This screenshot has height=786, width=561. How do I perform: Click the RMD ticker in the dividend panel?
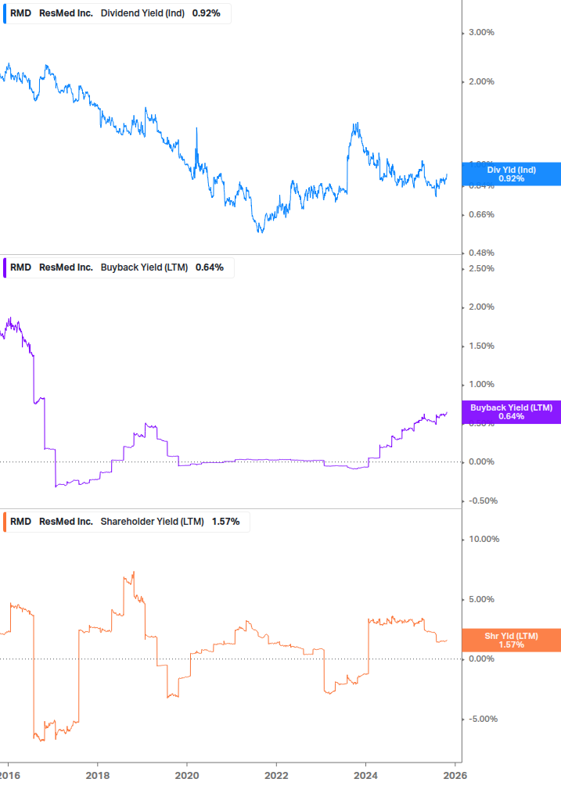(x=20, y=13)
